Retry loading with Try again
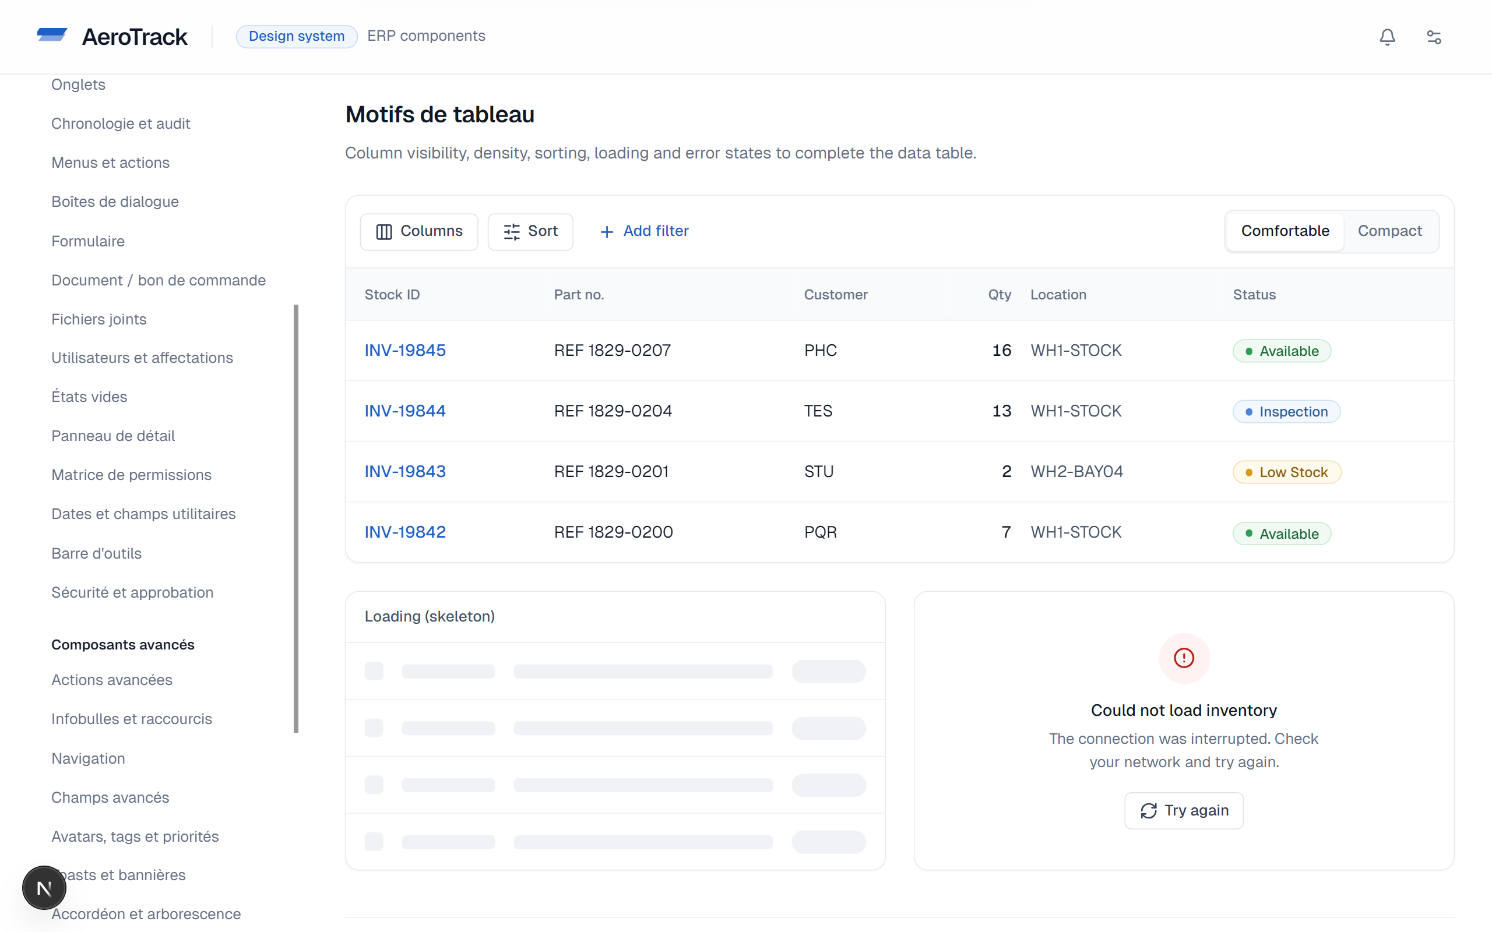This screenshot has height=932, width=1492. click(1184, 811)
